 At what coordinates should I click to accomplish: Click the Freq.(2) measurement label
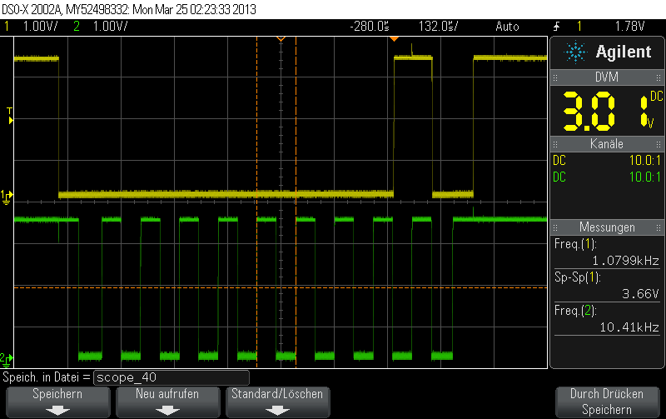[x=575, y=311]
